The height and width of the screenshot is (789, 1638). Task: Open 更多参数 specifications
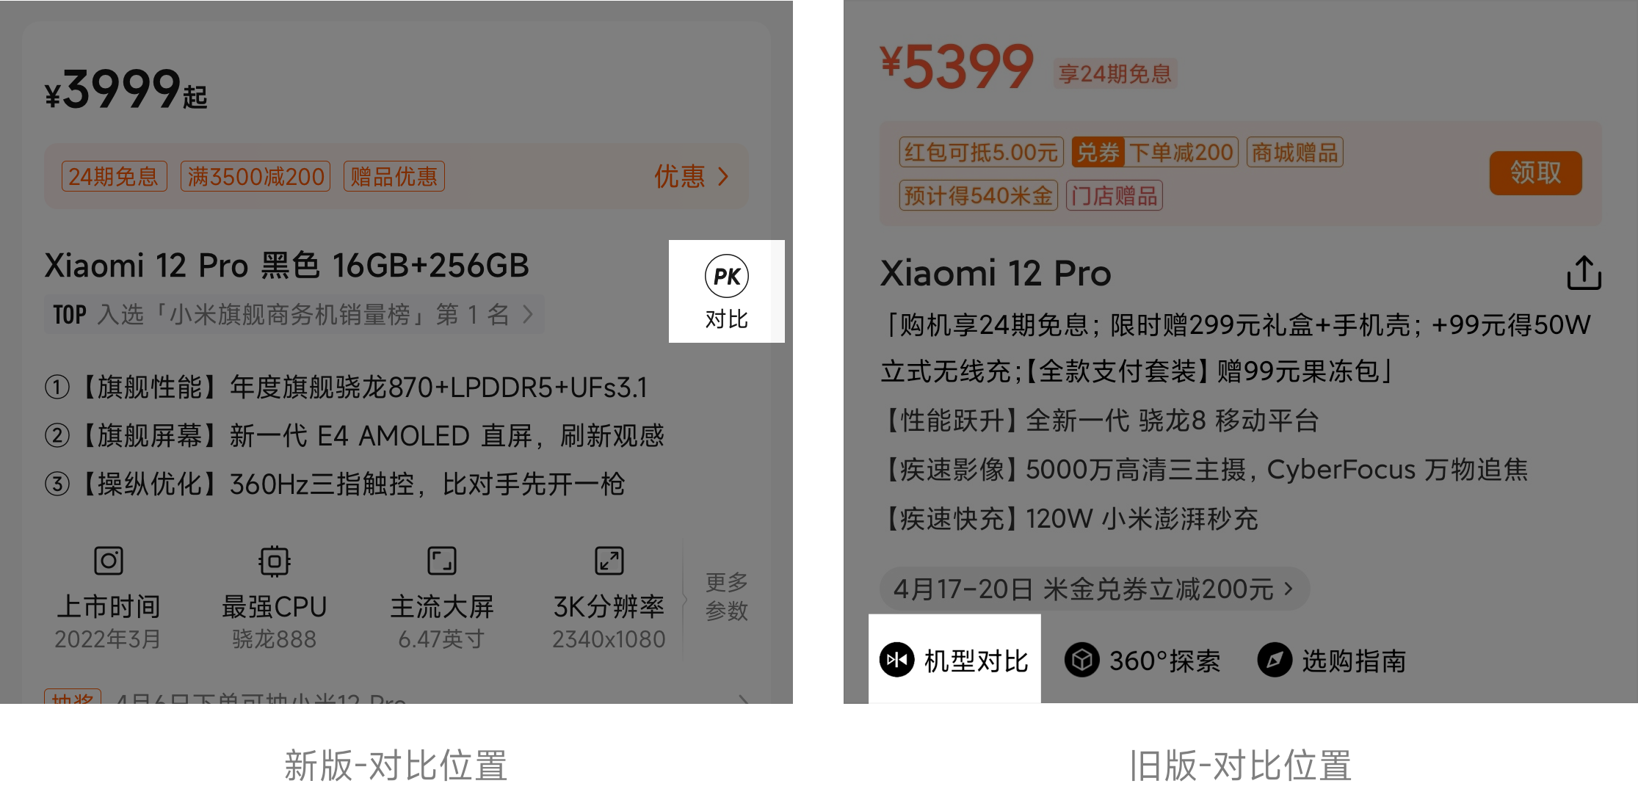pos(726,596)
